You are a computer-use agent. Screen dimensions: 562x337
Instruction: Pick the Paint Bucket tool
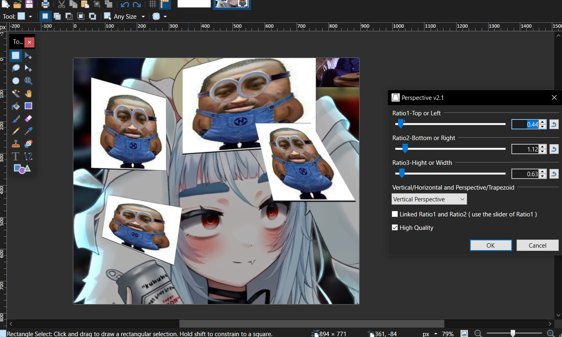pos(16,106)
